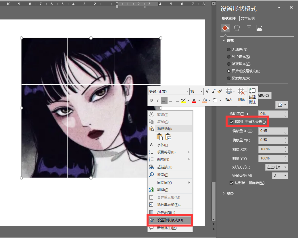Choose 拆分单元格 in context menu
The width and height of the screenshot is (298, 238).
170,205
